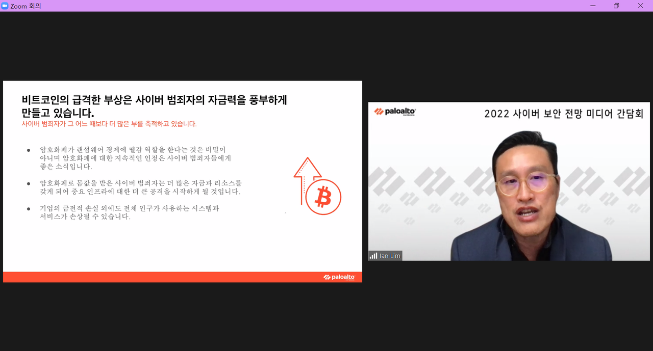
Task: Restore down the Zoom window
Action: coord(616,6)
